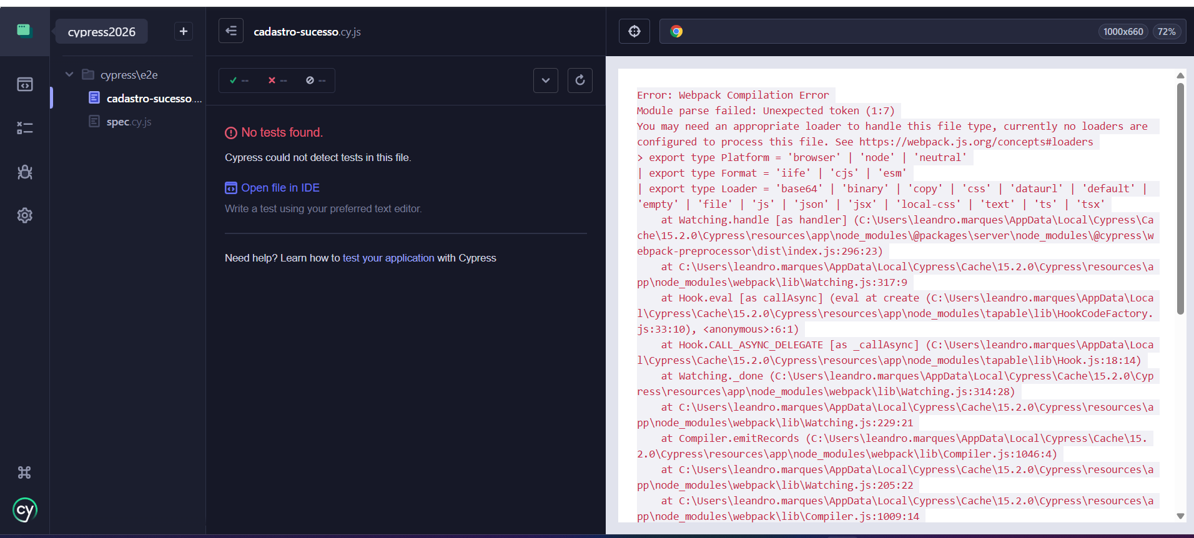
Task: Open the 1000x660 viewport size info
Action: (1122, 32)
